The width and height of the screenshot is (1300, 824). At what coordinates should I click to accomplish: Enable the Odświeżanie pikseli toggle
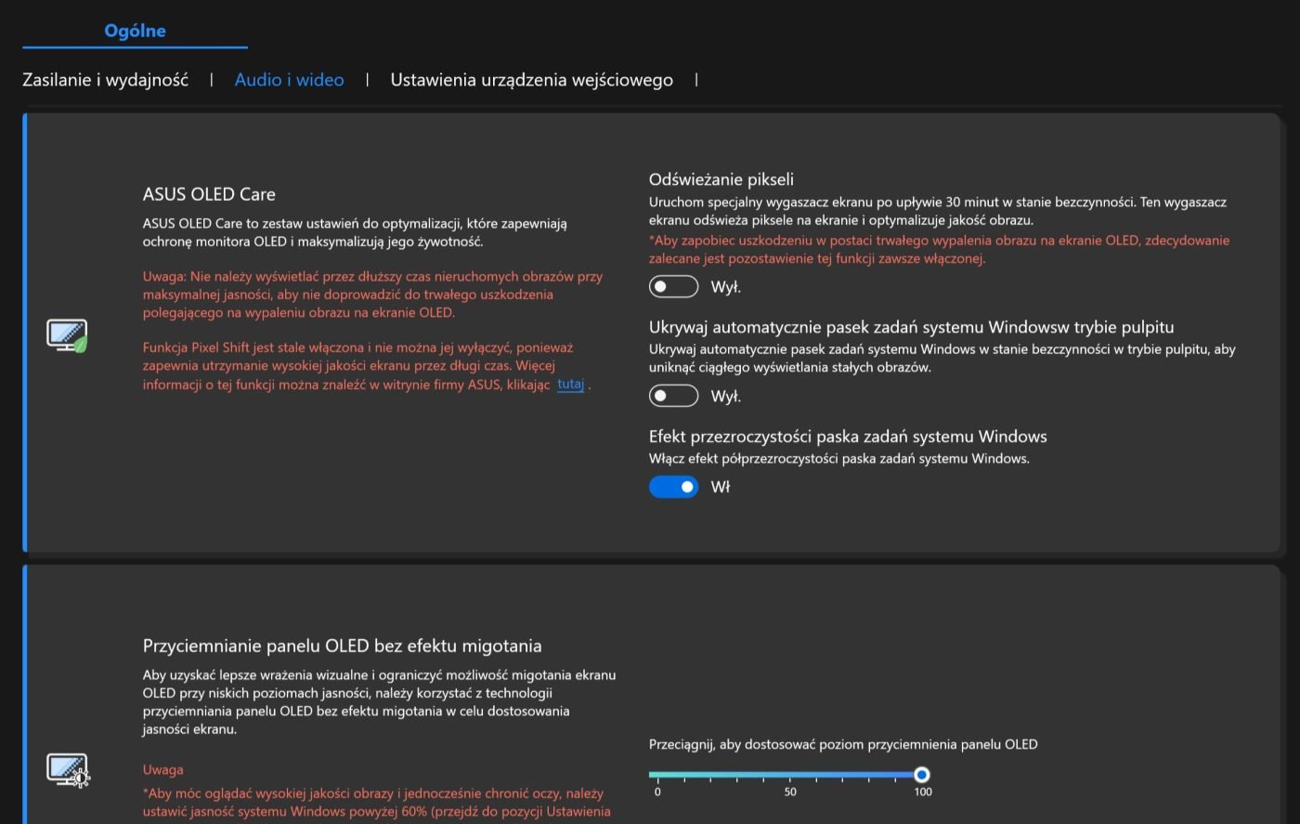click(673, 286)
